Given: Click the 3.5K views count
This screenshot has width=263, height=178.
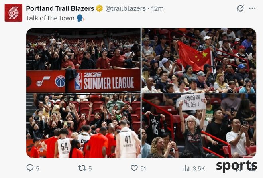Looking at the screenshot, I should 199,168.
